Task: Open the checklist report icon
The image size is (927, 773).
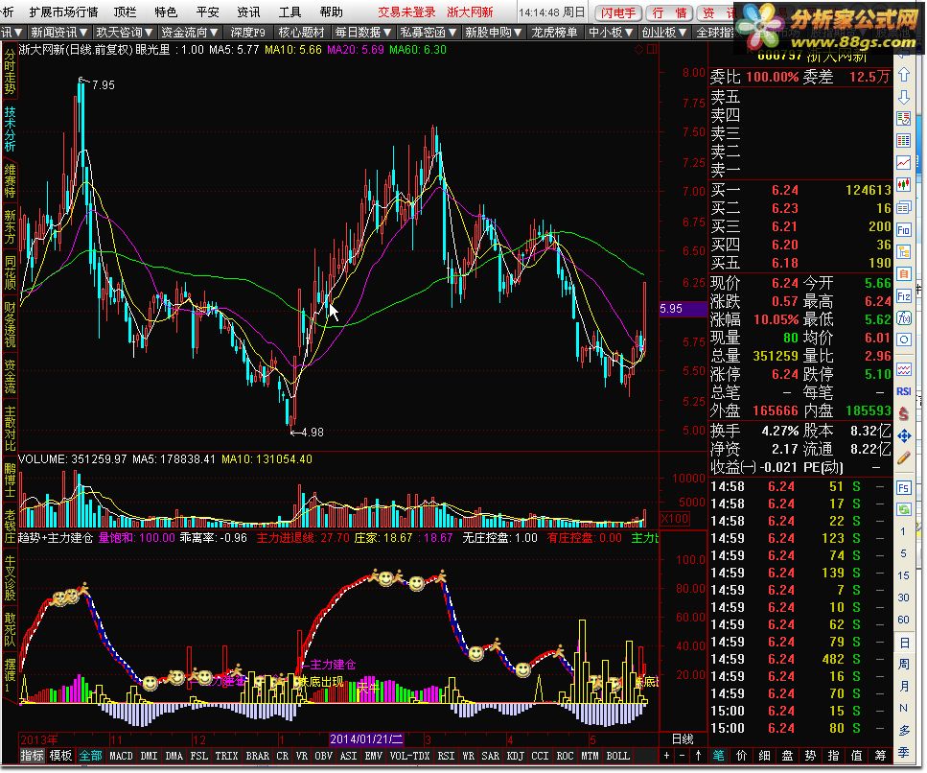Action: pos(903,118)
